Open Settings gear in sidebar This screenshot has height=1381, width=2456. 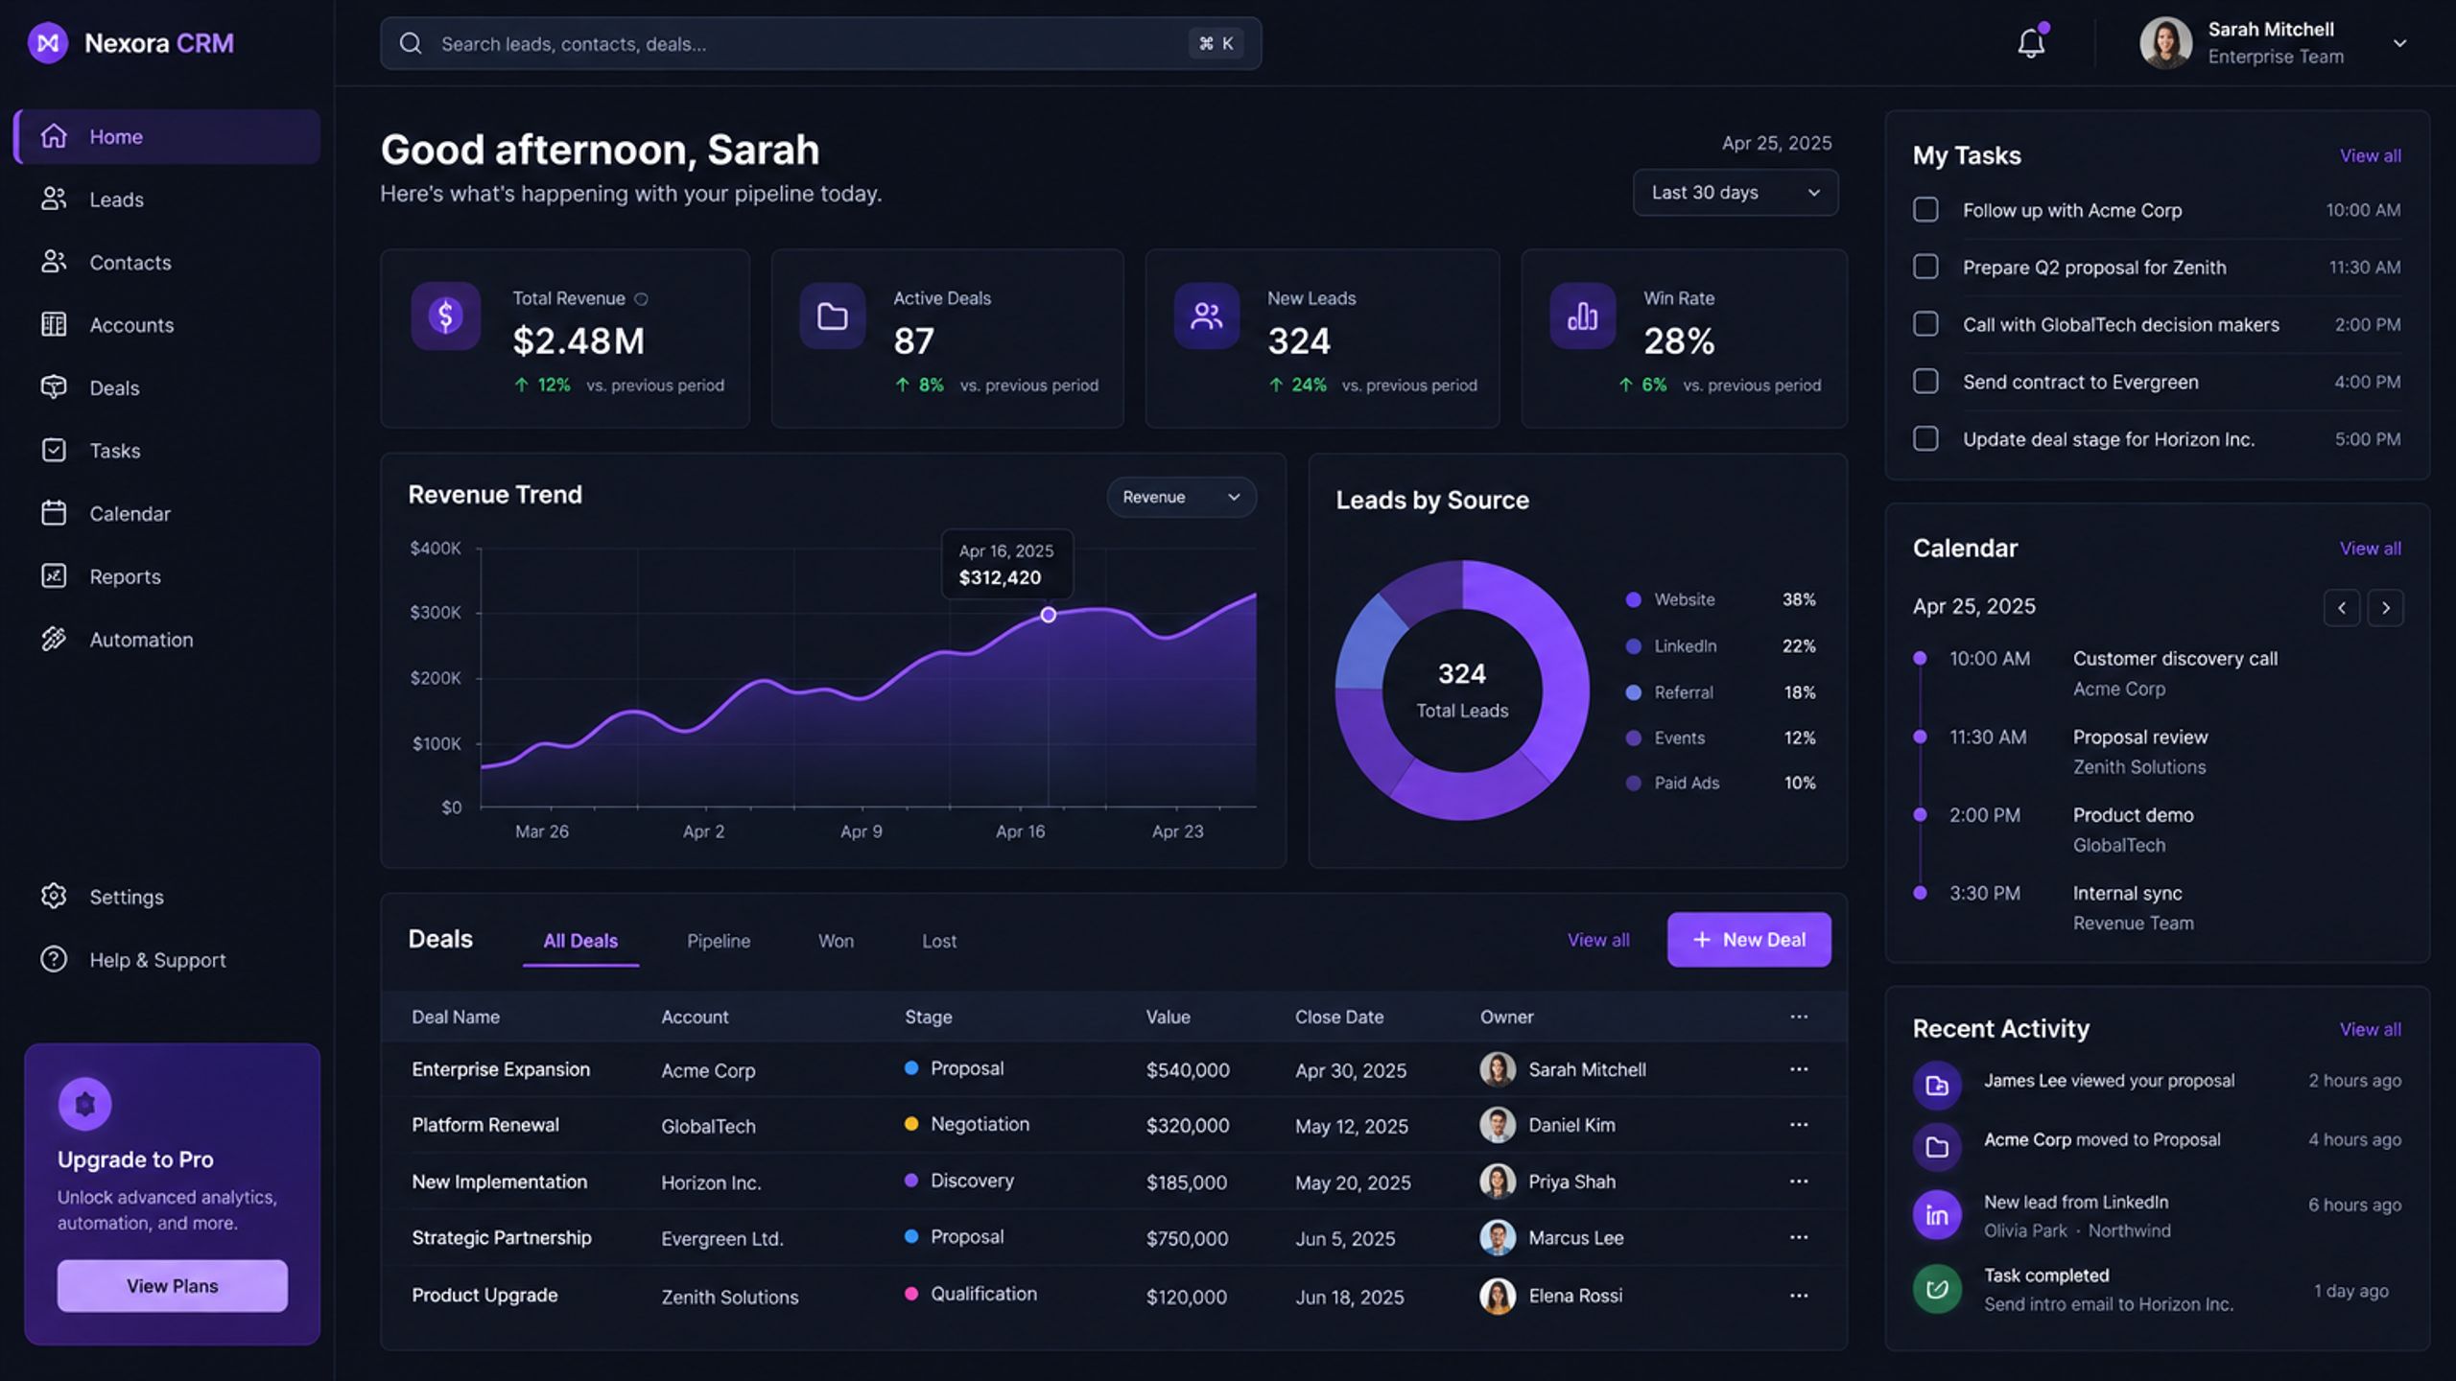[x=54, y=896]
